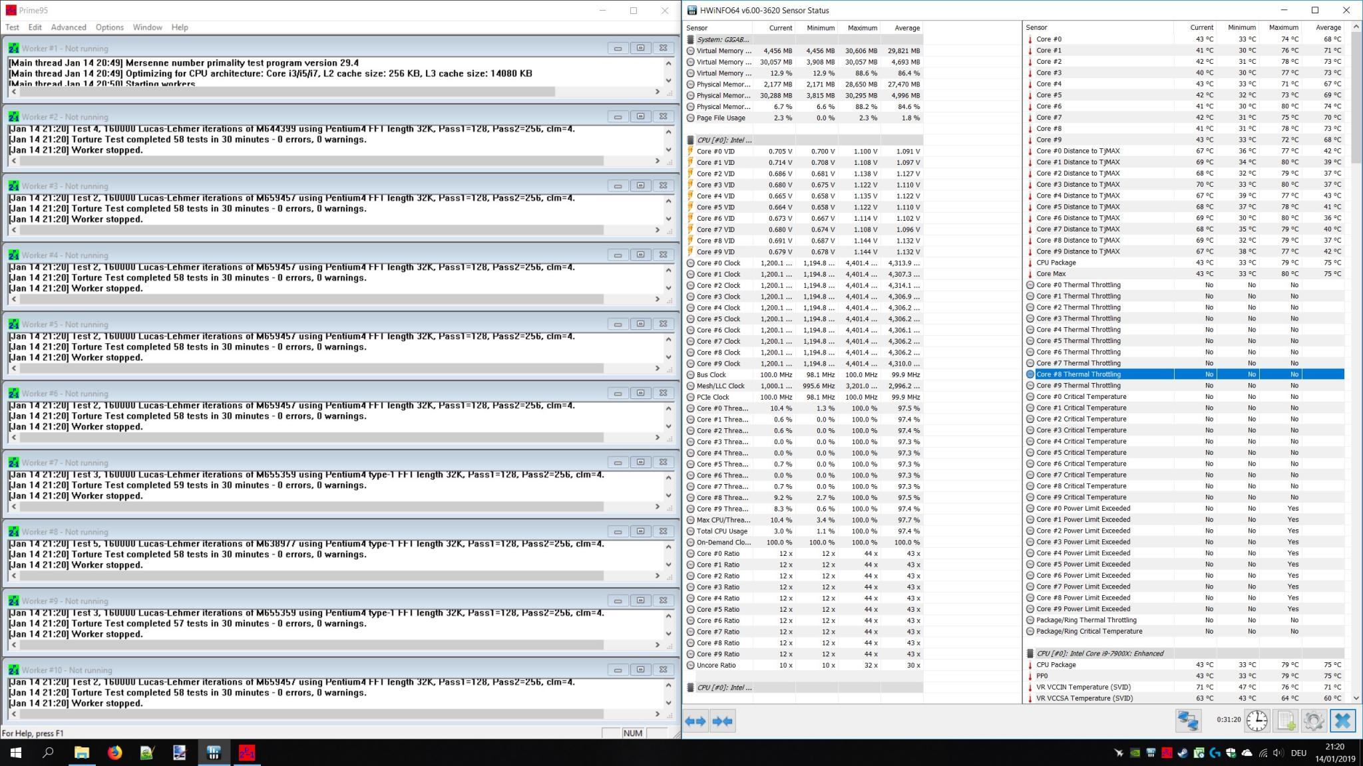Click the Current column header in left panel
The image size is (1363, 766).
tap(774, 28)
